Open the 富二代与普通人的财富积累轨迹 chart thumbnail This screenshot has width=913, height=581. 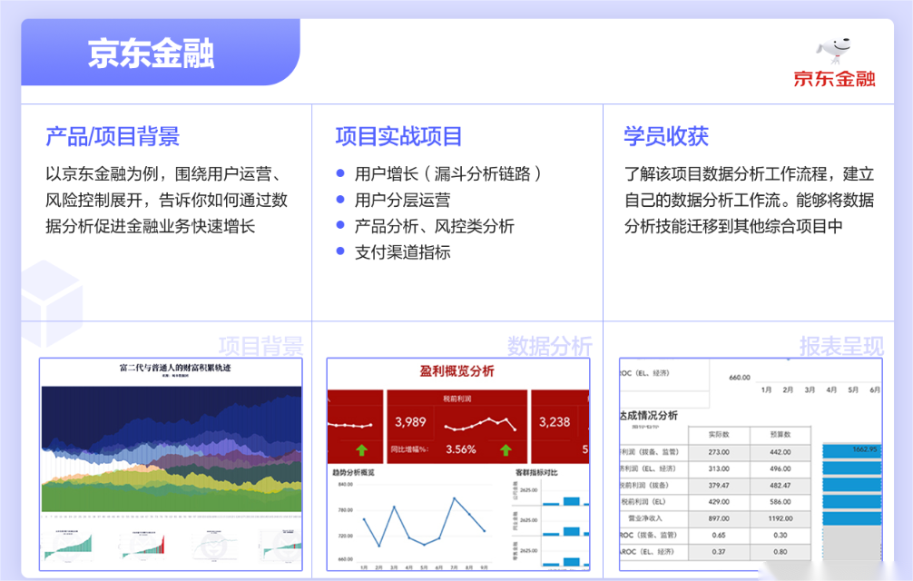point(171,464)
